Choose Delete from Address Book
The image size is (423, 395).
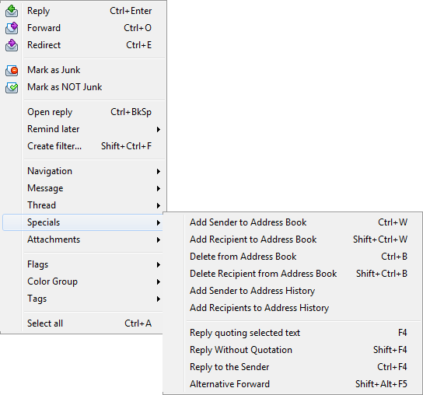pyautogui.click(x=299, y=257)
